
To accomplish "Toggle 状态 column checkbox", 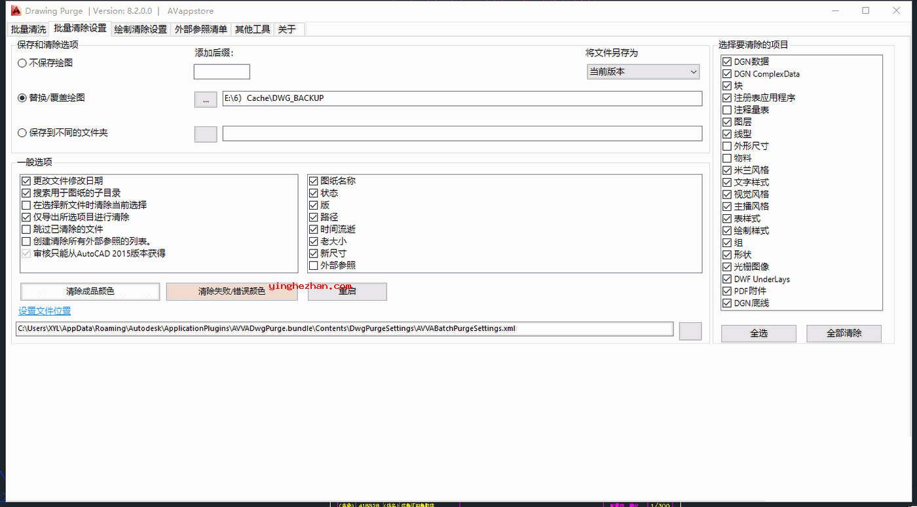I will click(314, 193).
